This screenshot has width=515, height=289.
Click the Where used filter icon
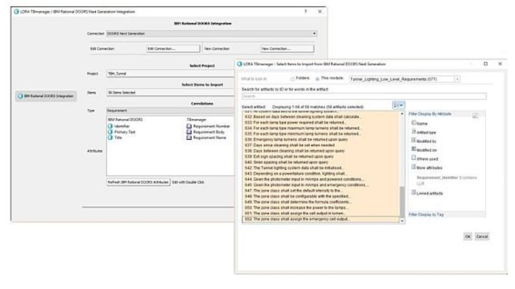click(x=413, y=158)
